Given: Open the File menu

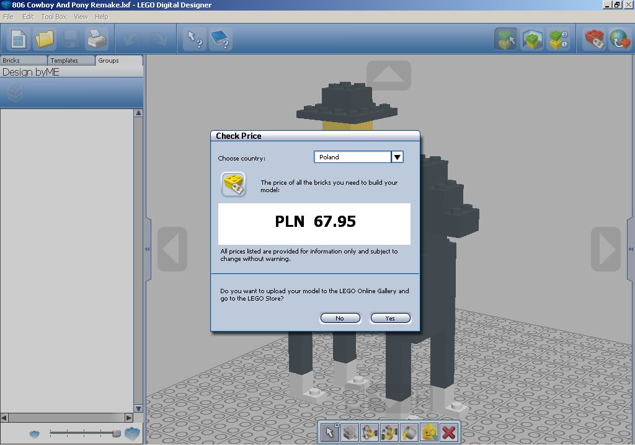Looking at the screenshot, I should [x=8, y=17].
